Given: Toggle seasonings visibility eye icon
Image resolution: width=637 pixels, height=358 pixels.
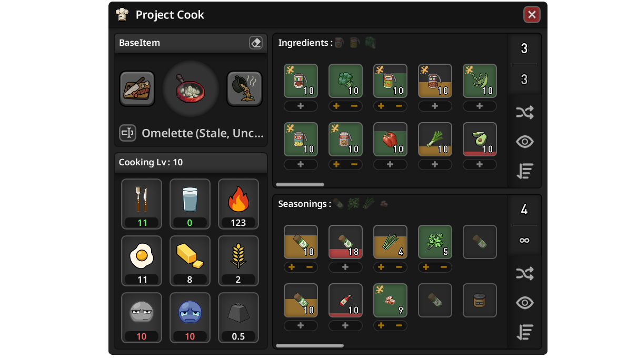Looking at the screenshot, I should pyautogui.click(x=525, y=303).
